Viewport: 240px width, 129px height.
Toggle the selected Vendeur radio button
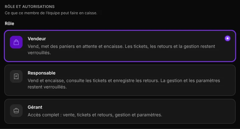point(228,38)
